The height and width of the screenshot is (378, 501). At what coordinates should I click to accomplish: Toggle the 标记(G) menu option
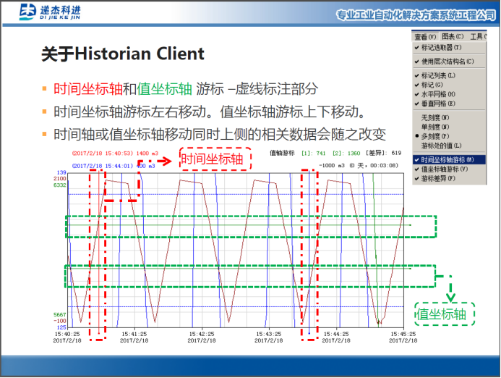tap(434, 85)
